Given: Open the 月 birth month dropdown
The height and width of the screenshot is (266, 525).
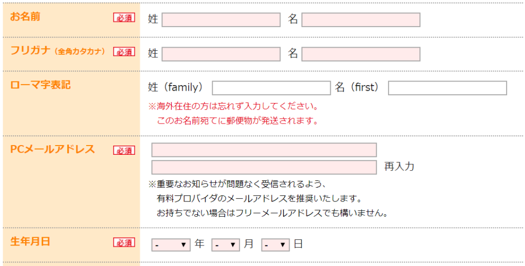Looking at the screenshot, I should 226,245.
